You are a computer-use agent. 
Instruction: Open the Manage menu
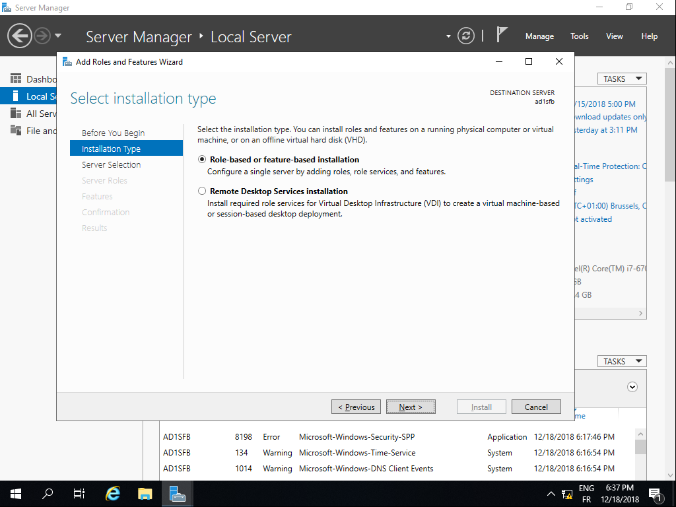click(x=539, y=36)
